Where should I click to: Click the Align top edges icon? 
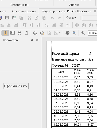[x=25, y=25]
